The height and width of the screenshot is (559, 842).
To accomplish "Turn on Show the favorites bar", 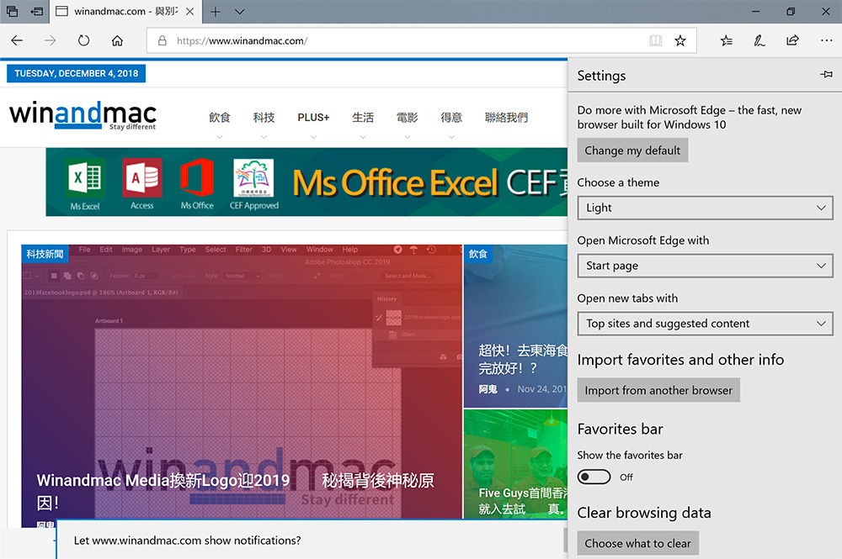I will click(594, 477).
